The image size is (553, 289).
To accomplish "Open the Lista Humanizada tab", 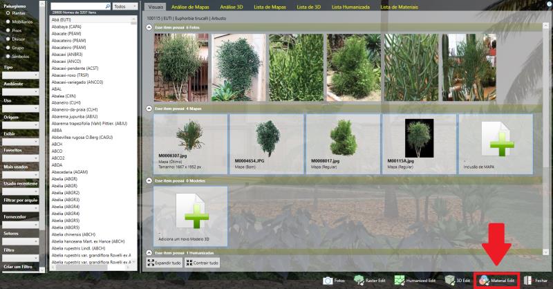I will pos(350,6).
